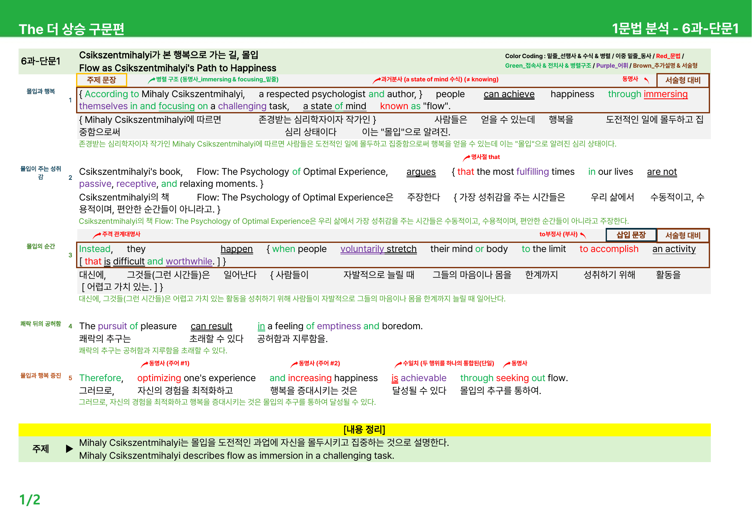Select the red annotation 'to부정사 (부사)'
Screen dimensions: 752x531
click(558, 234)
